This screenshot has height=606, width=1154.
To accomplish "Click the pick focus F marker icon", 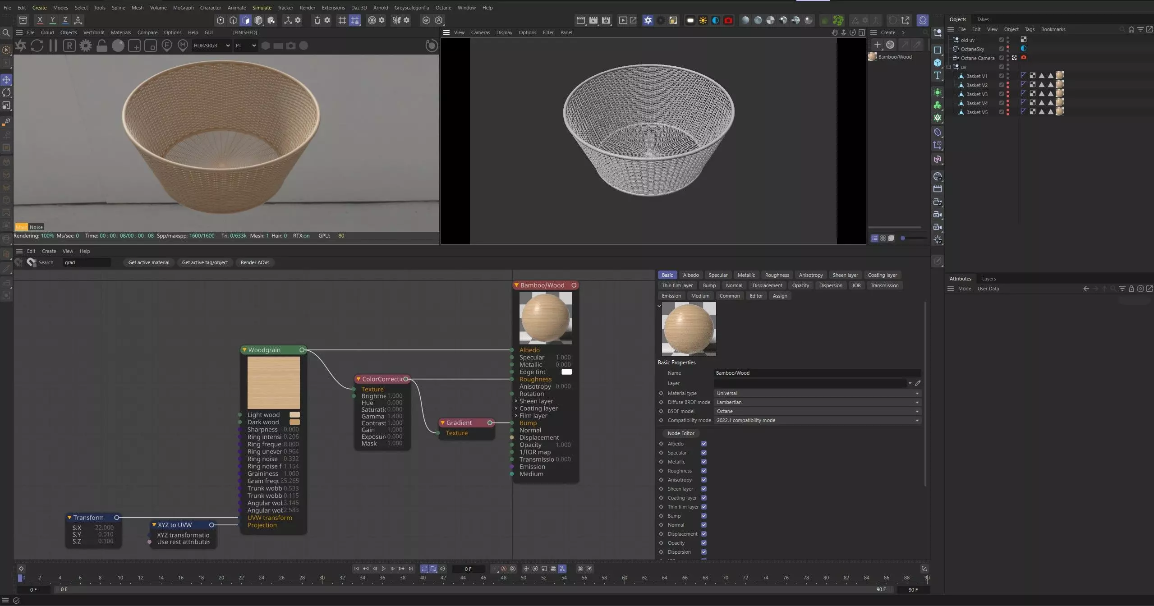I will point(166,46).
